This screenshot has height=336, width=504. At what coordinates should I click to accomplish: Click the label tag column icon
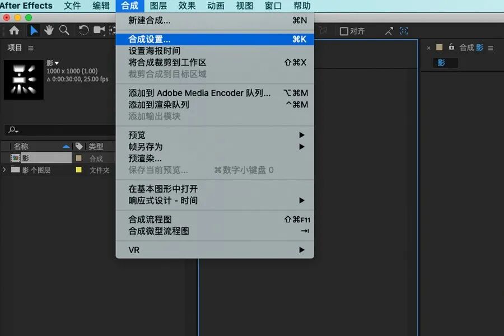point(79,147)
